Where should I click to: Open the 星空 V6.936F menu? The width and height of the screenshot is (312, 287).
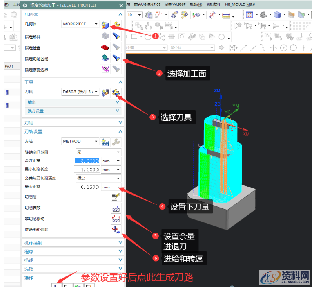175,4
